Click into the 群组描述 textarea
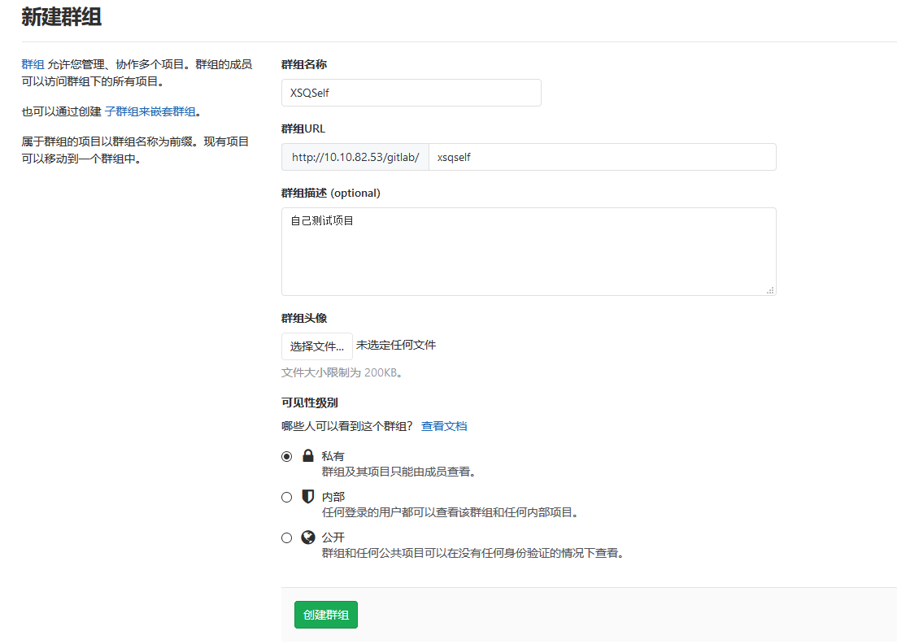 point(529,251)
